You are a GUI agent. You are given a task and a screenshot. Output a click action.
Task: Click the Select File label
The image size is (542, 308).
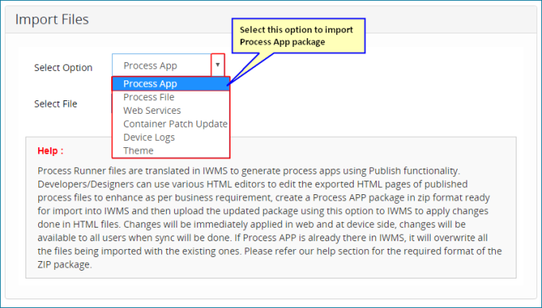coord(56,103)
